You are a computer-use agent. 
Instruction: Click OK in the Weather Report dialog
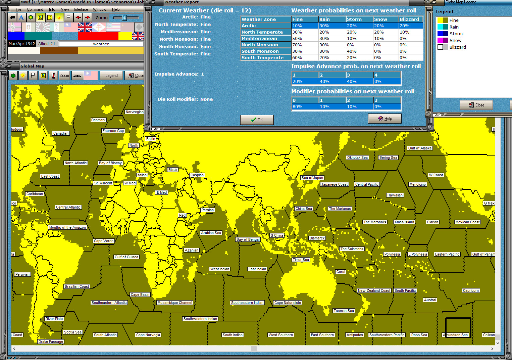257,120
